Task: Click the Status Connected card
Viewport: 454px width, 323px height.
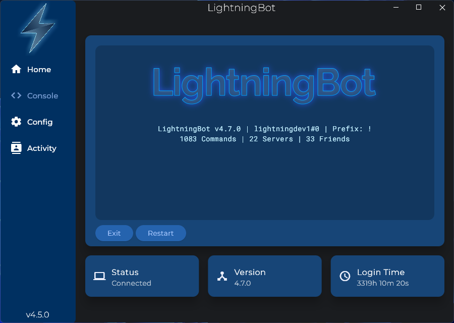Action: point(142,276)
